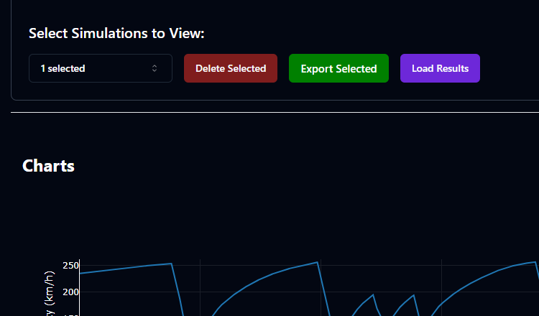Click the rightmost peak of the speed line
539x316 pixels.
coord(535,262)
